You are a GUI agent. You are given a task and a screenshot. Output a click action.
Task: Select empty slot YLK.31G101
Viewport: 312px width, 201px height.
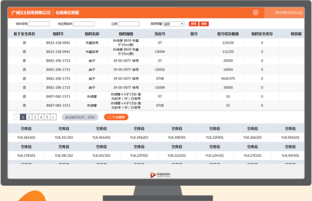(177, 156)
